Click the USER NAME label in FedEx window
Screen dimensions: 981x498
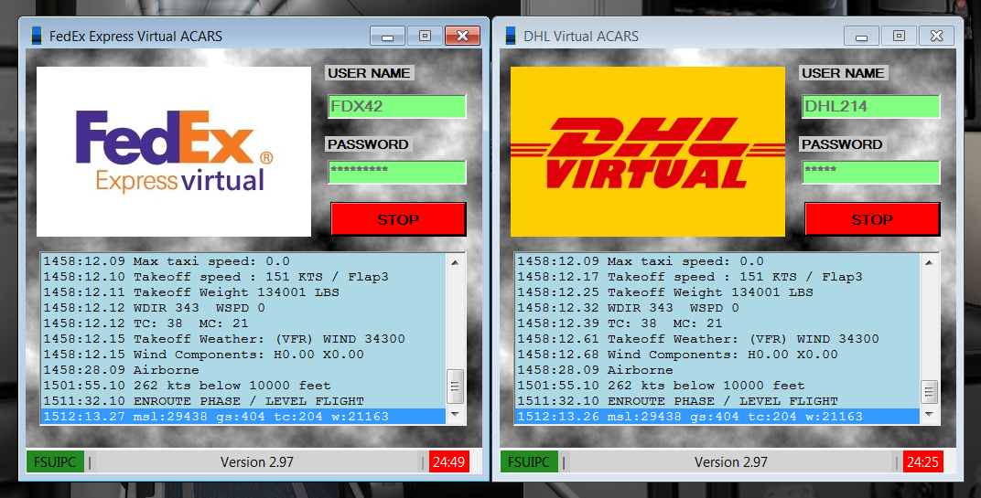369,73
